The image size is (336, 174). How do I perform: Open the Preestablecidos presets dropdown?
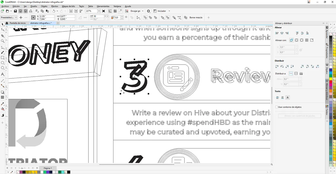click(9, 17)
